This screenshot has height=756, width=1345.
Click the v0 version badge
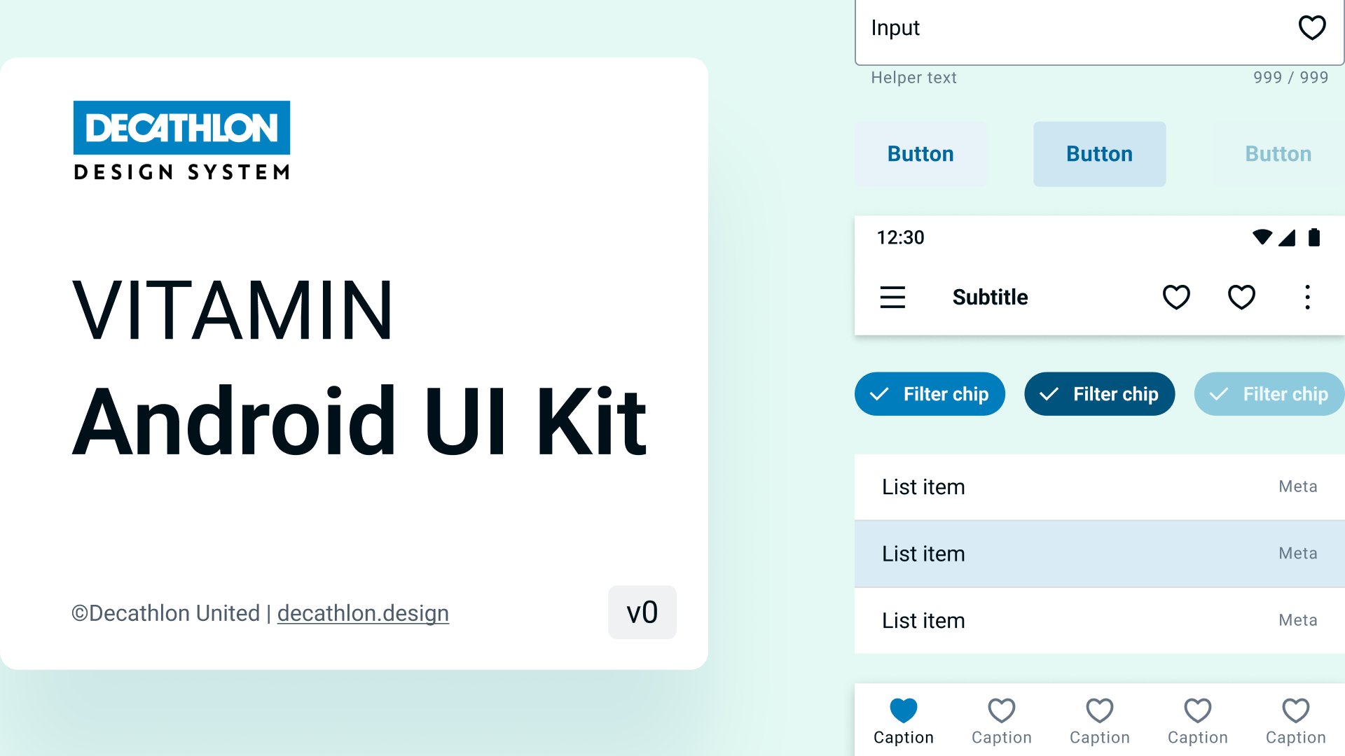coord(642,612)
